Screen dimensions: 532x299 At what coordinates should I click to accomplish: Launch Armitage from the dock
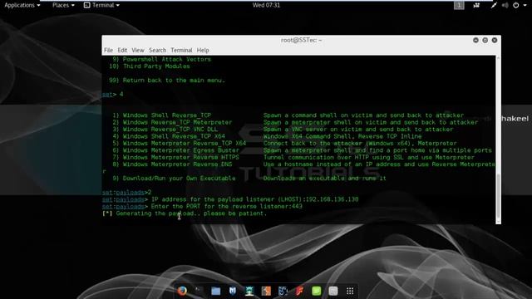(x=249, y=291)
